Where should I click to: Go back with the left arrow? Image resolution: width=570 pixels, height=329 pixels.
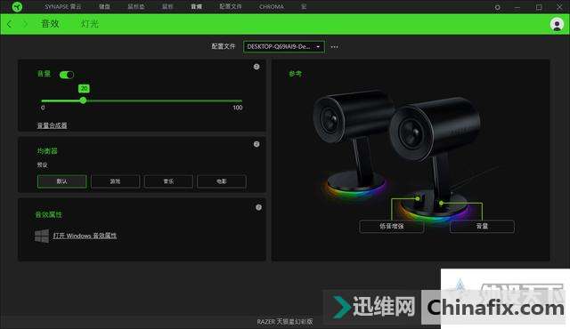(x=10, y=24)
